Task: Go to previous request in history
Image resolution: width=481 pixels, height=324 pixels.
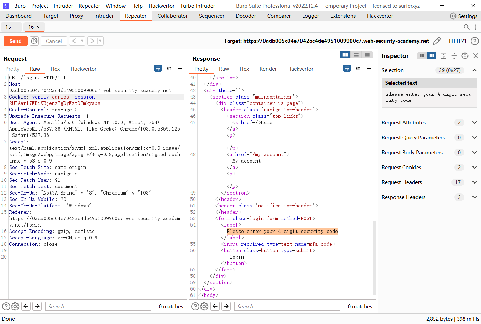Action: [x=74, y=41]
